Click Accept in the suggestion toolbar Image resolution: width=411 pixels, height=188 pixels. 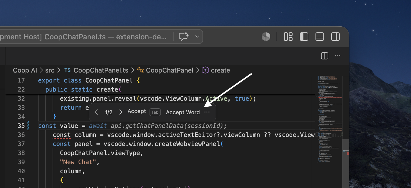pyautogui.click(x=137, y=112)
